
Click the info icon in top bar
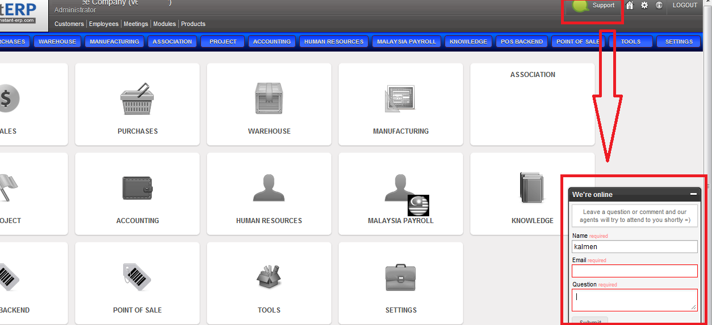point(659,5)
